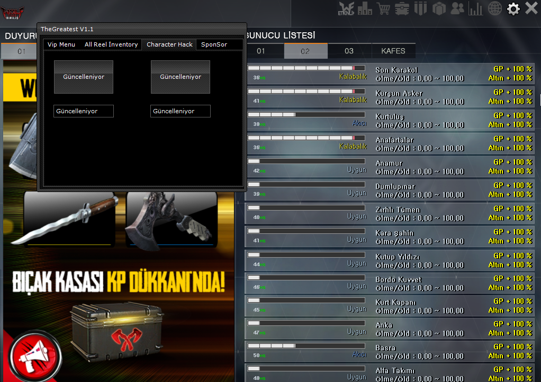Image resolution: width=541 pixels, height=382 pixels.
Task: Select the Anamur server
Action: (390, 167)
